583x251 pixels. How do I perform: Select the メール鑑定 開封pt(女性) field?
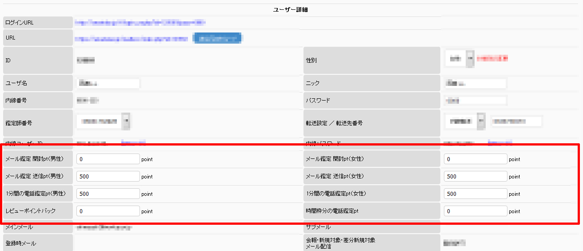pyautogui.click(x=475, y=159)
